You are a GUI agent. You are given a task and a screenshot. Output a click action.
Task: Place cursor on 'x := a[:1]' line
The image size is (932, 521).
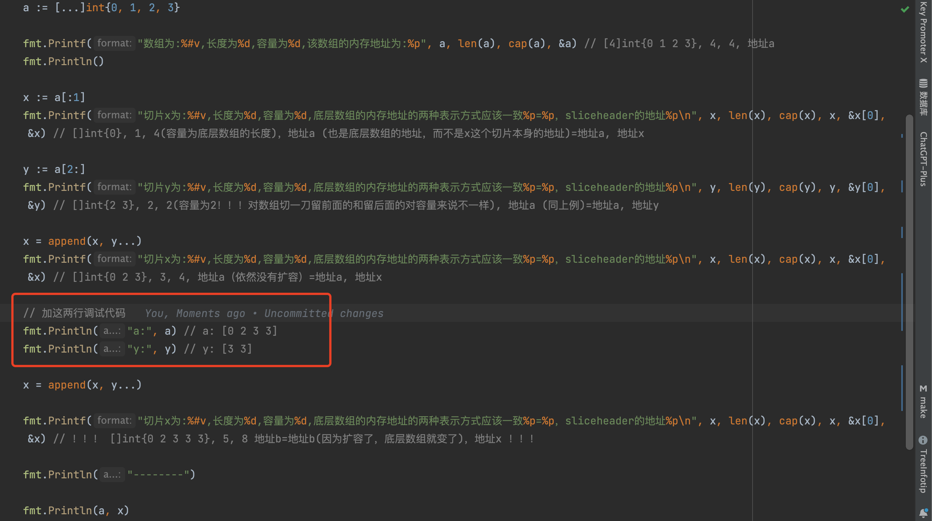tap(54, 98)
